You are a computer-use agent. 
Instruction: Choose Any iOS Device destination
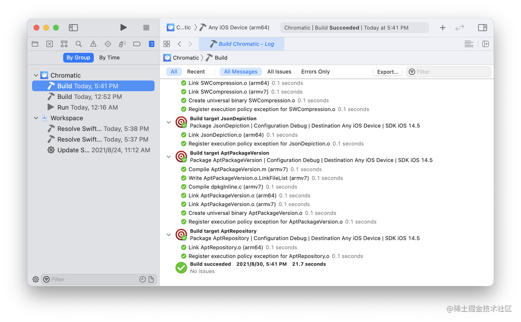point(234,28)
